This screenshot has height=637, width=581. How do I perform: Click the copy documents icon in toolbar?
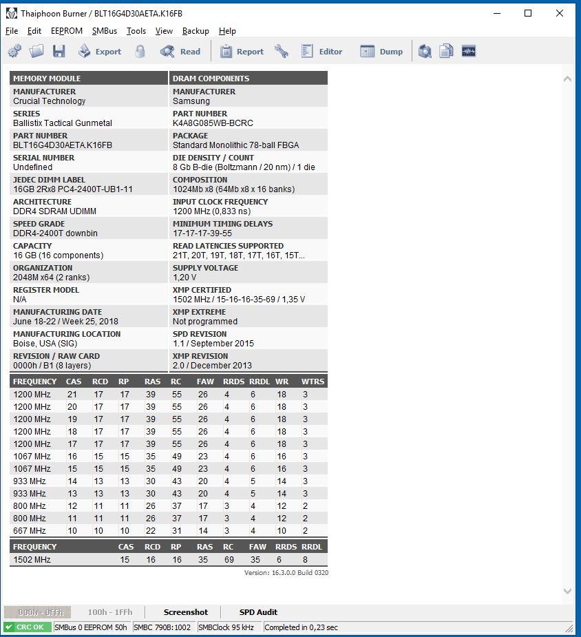[x=446, y=51]
